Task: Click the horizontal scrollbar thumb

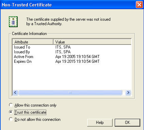Action: (70, 93)
